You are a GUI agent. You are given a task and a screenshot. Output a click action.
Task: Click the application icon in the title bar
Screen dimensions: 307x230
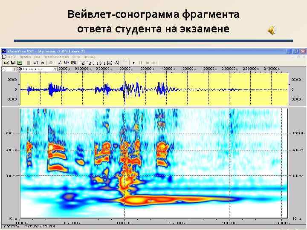(4, 51)
